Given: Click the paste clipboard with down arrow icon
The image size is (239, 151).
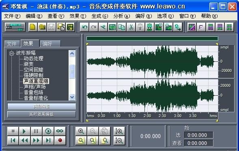Looking at the screenshot, I should 140,27.
